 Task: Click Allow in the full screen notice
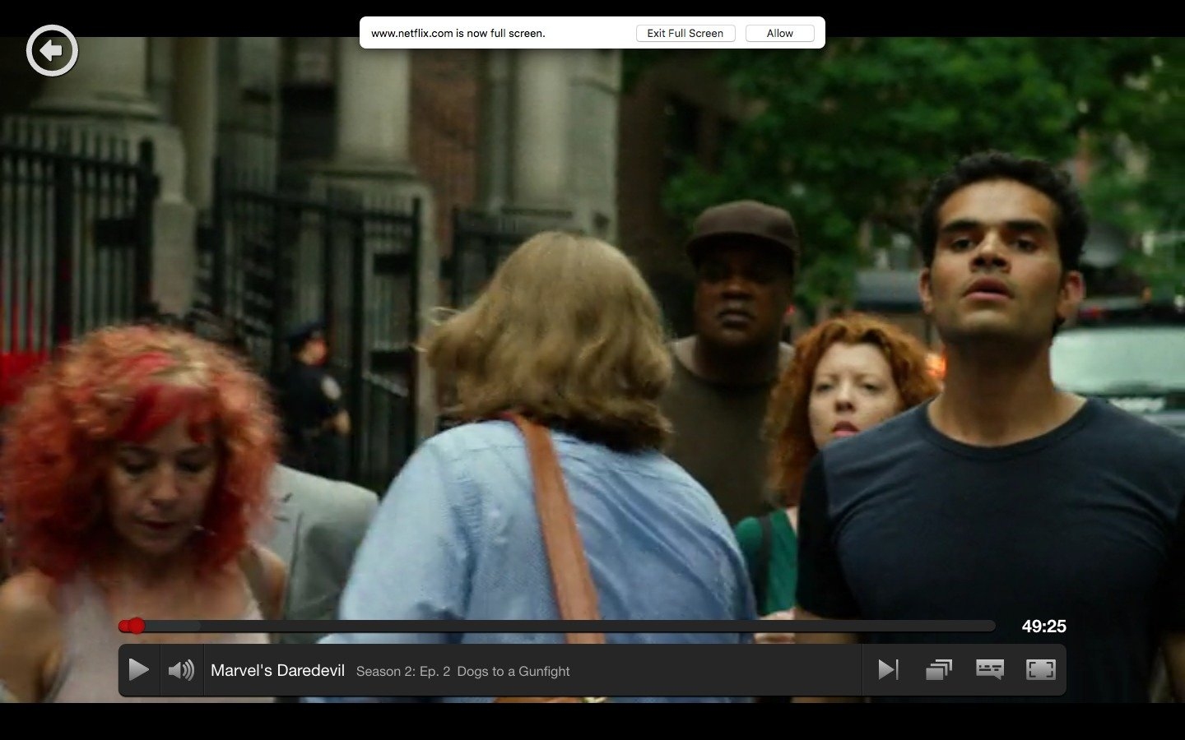coord(779,33)
